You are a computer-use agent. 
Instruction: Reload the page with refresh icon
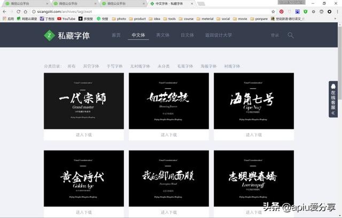click(x=18, y=12)
